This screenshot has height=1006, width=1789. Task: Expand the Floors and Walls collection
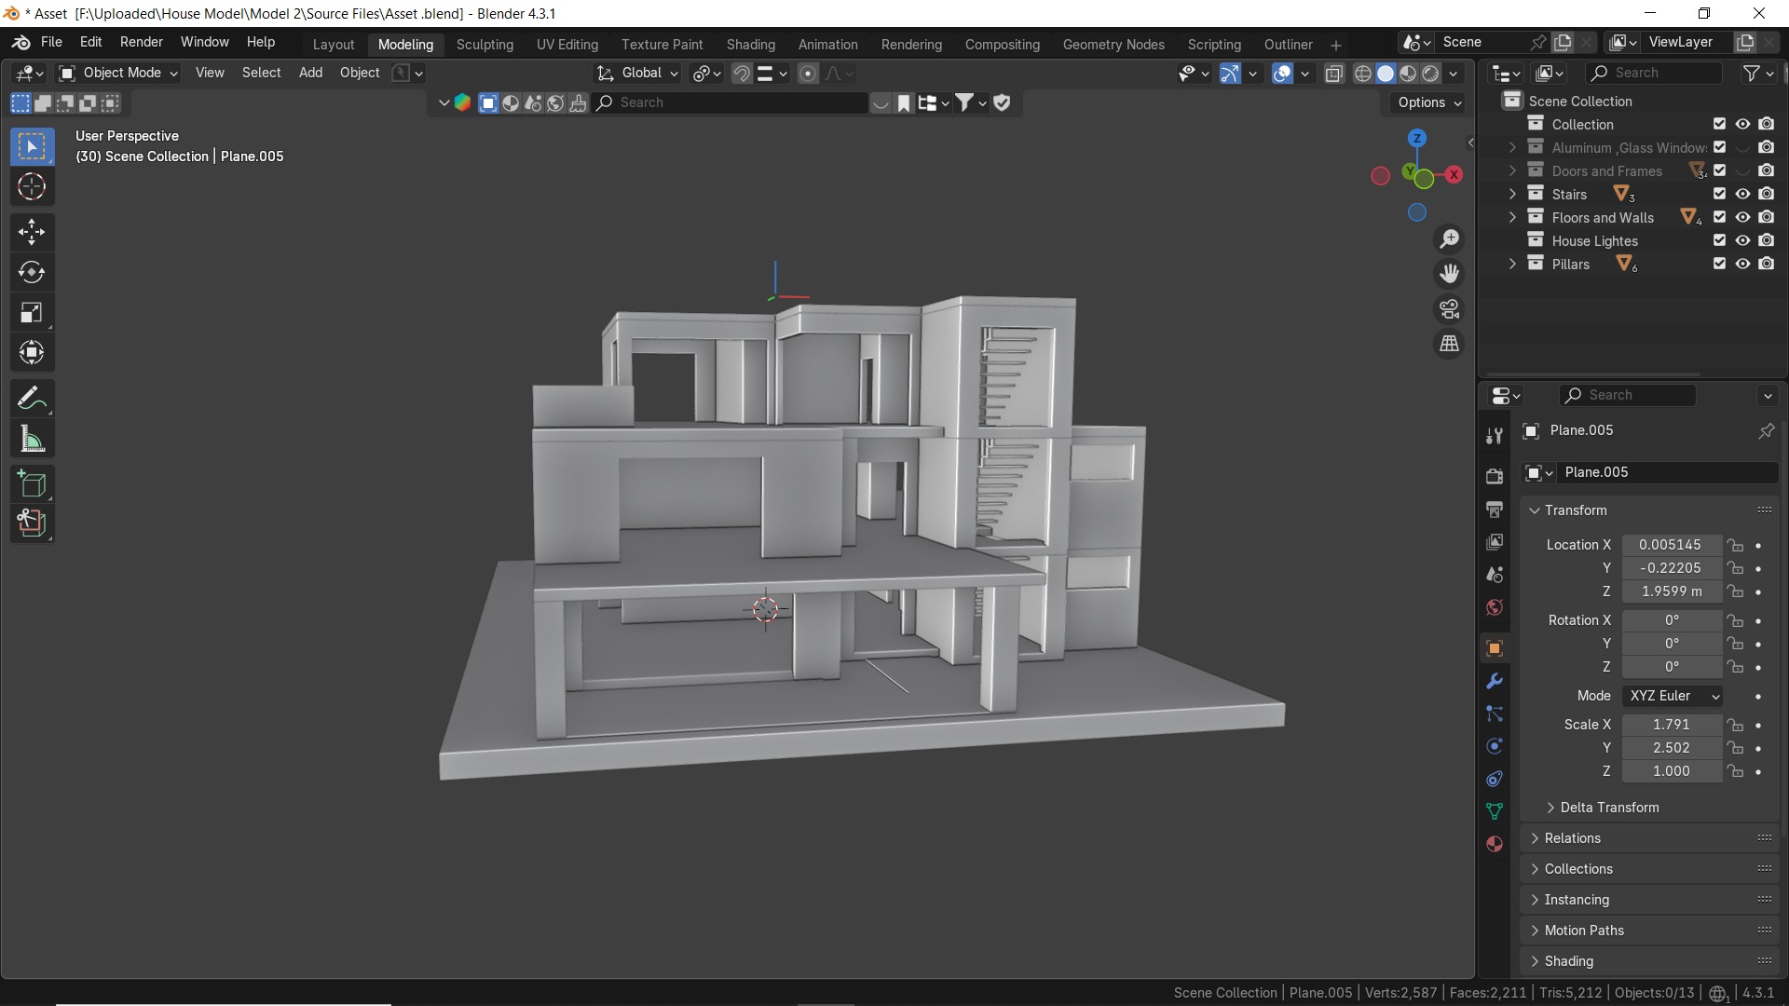pos(1512,217)
